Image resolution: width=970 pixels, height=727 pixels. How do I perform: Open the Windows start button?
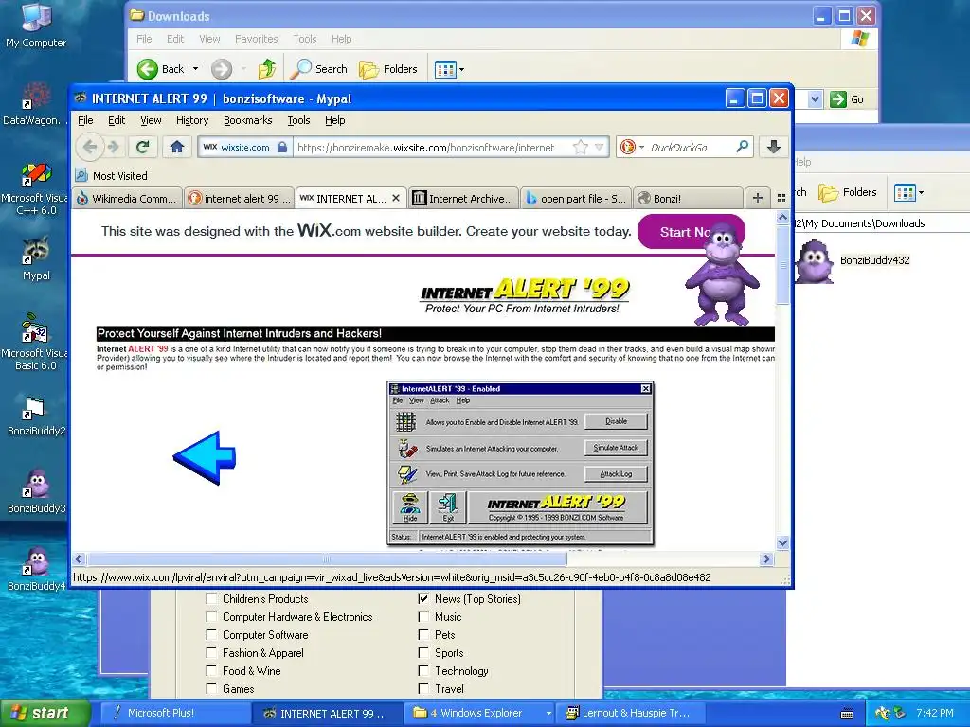[x=45, y=713]
